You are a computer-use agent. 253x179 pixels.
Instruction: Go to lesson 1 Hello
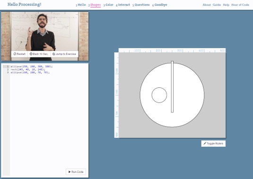point(81,5)
